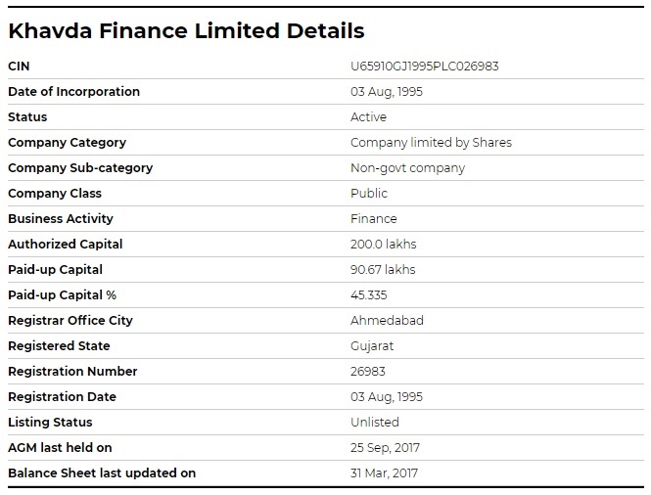The width and height of the screenshot is (651, 495).
Task: Click the Khavda Finance Limited Details heading
Action: pyautogui.click(x=186, y=30)
